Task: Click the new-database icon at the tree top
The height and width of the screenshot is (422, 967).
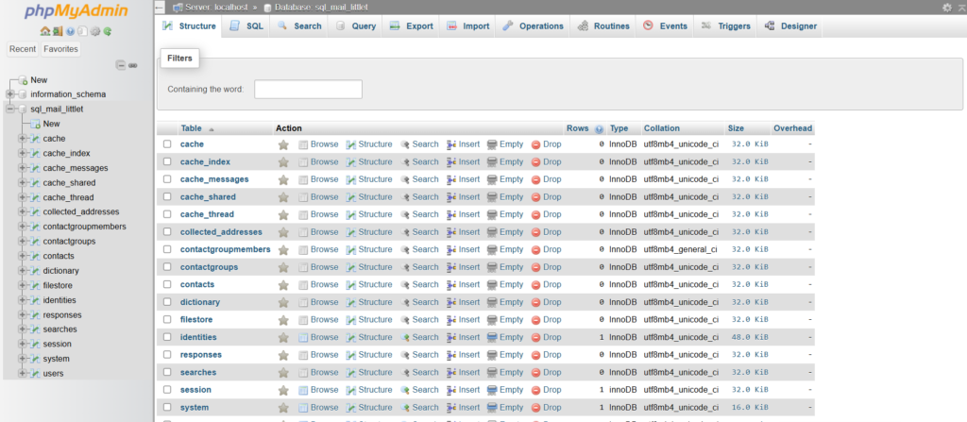Action: tap(23, 80)
